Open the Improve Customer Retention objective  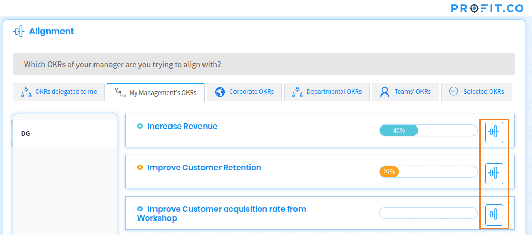tap(204, 167)
